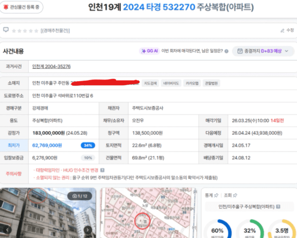297x238 pixels.
Task: Open the GG AI assistant badge
Action: click(x=149, y=51)
